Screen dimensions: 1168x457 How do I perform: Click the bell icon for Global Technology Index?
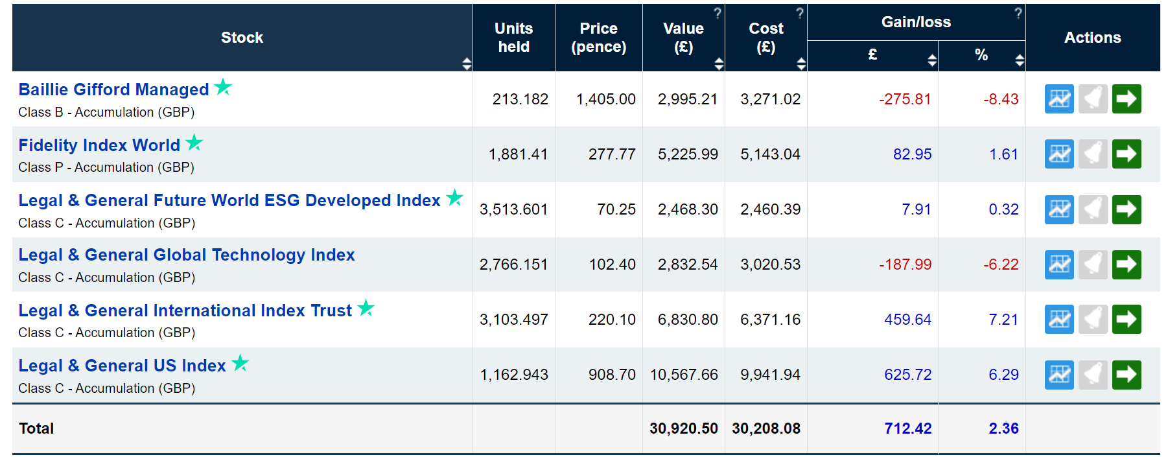pos(1093,264)
